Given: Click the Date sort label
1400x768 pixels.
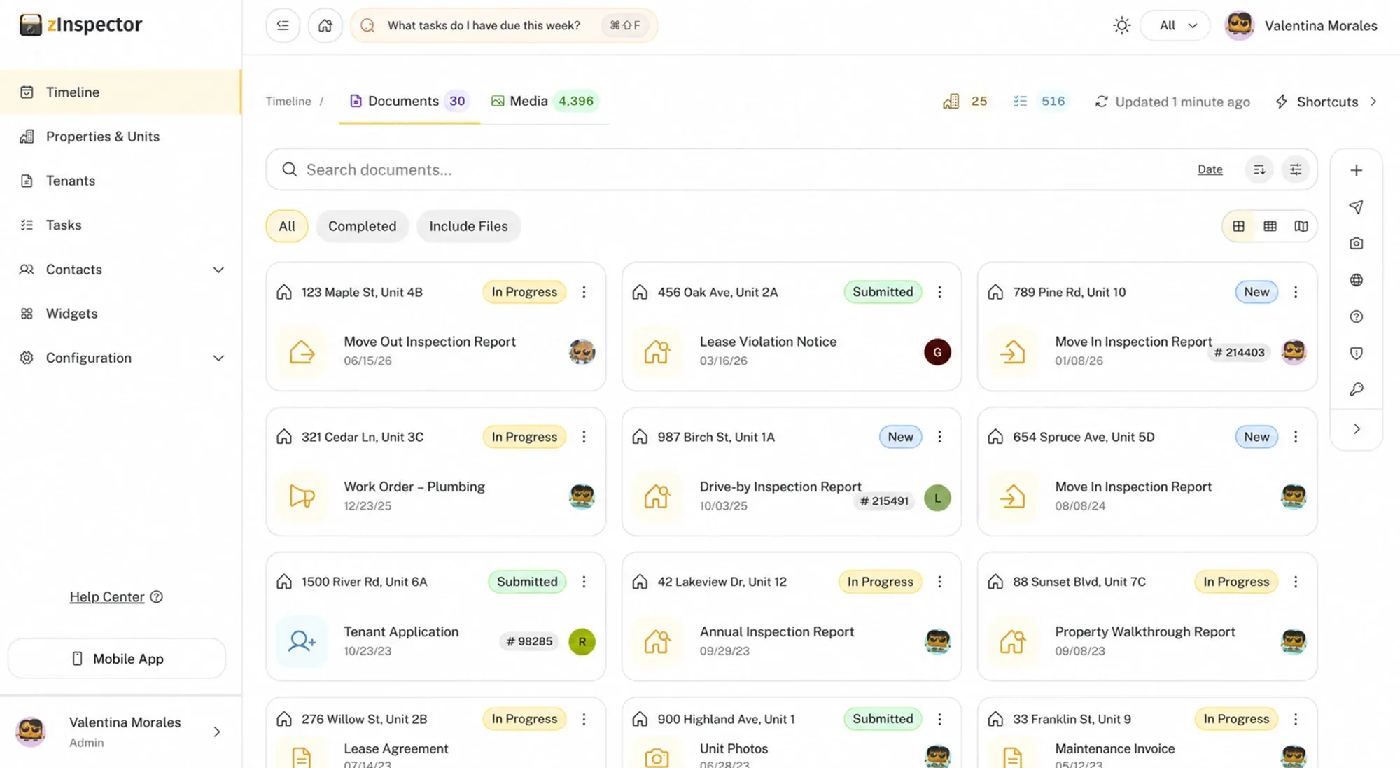Looking at the screenshot, I should (x=1210, y=169).
